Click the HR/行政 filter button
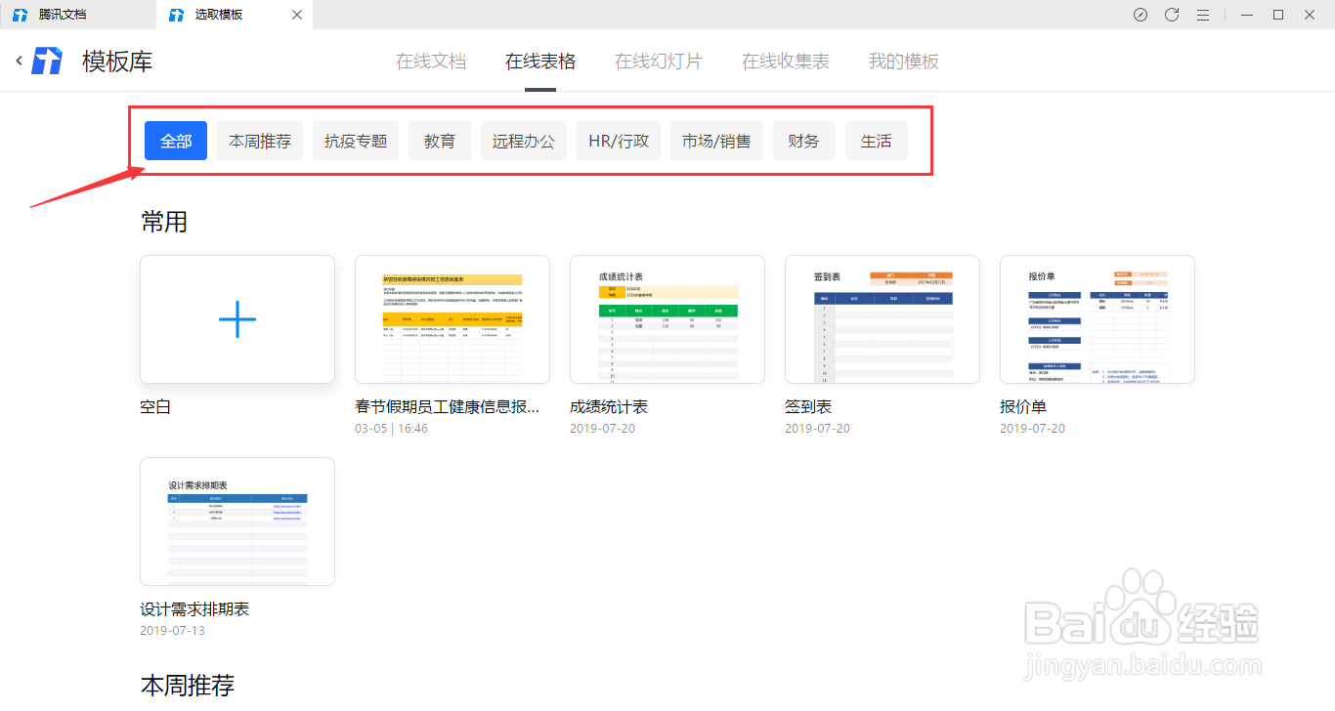The width and height of the screenshot is (1335, 711). [618, 140]
